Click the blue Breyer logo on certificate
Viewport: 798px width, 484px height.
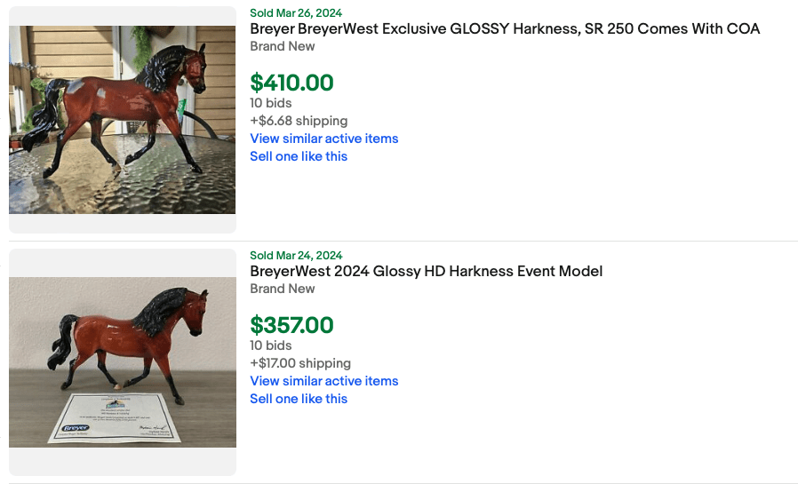coord(76,429)
